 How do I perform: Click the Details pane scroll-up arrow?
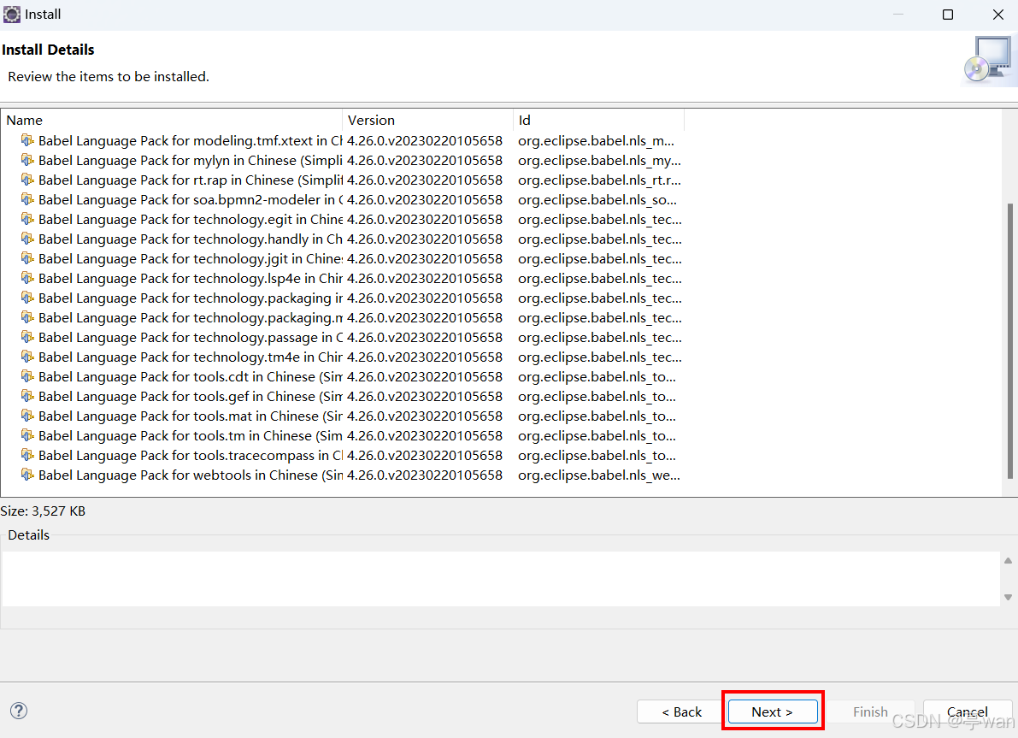1008,561
